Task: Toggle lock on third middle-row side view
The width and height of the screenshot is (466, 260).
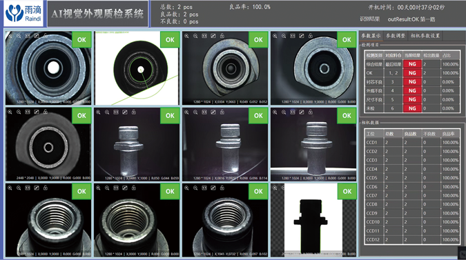Action: (x=222, y=112)
